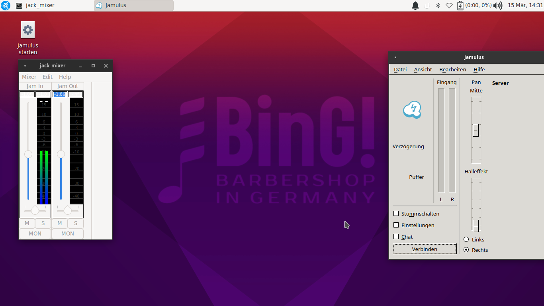Screen dimensions: 544x306
Task: Open the Datei menu in Jamulus
Action: point(400,69)
